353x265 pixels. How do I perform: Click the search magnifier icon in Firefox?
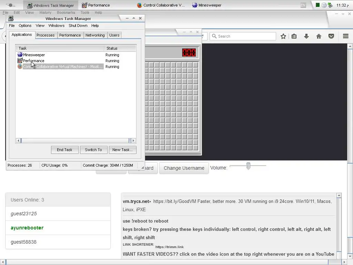pyautogui.click(x=214, y=36)
